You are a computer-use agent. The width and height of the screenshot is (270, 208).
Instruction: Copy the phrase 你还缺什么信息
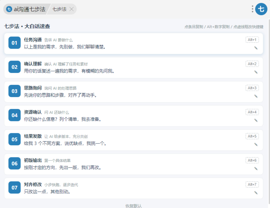[39, 119]
